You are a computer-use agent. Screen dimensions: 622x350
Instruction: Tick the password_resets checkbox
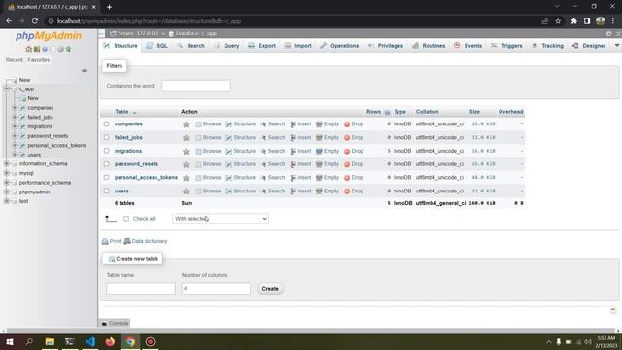106,164
